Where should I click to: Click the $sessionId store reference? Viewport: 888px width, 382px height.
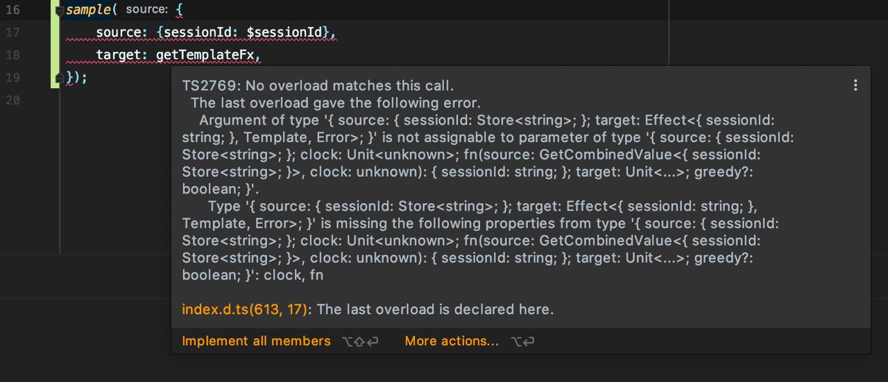(x=284, y=33)
